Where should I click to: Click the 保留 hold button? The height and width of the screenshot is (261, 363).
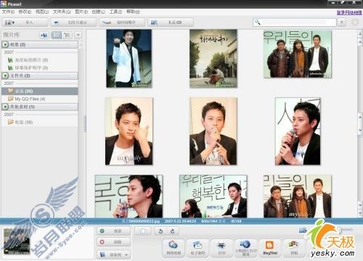tap(113, 231)
